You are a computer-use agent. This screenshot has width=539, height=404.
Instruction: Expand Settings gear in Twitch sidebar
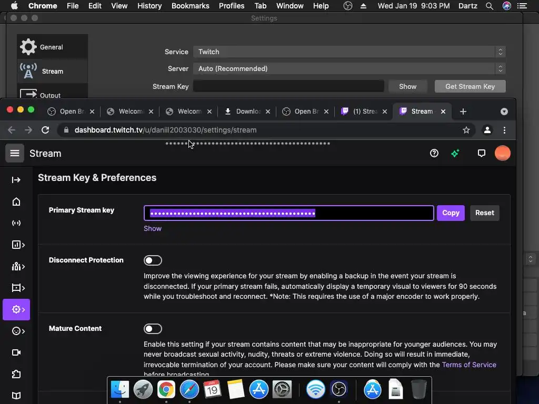16,309
